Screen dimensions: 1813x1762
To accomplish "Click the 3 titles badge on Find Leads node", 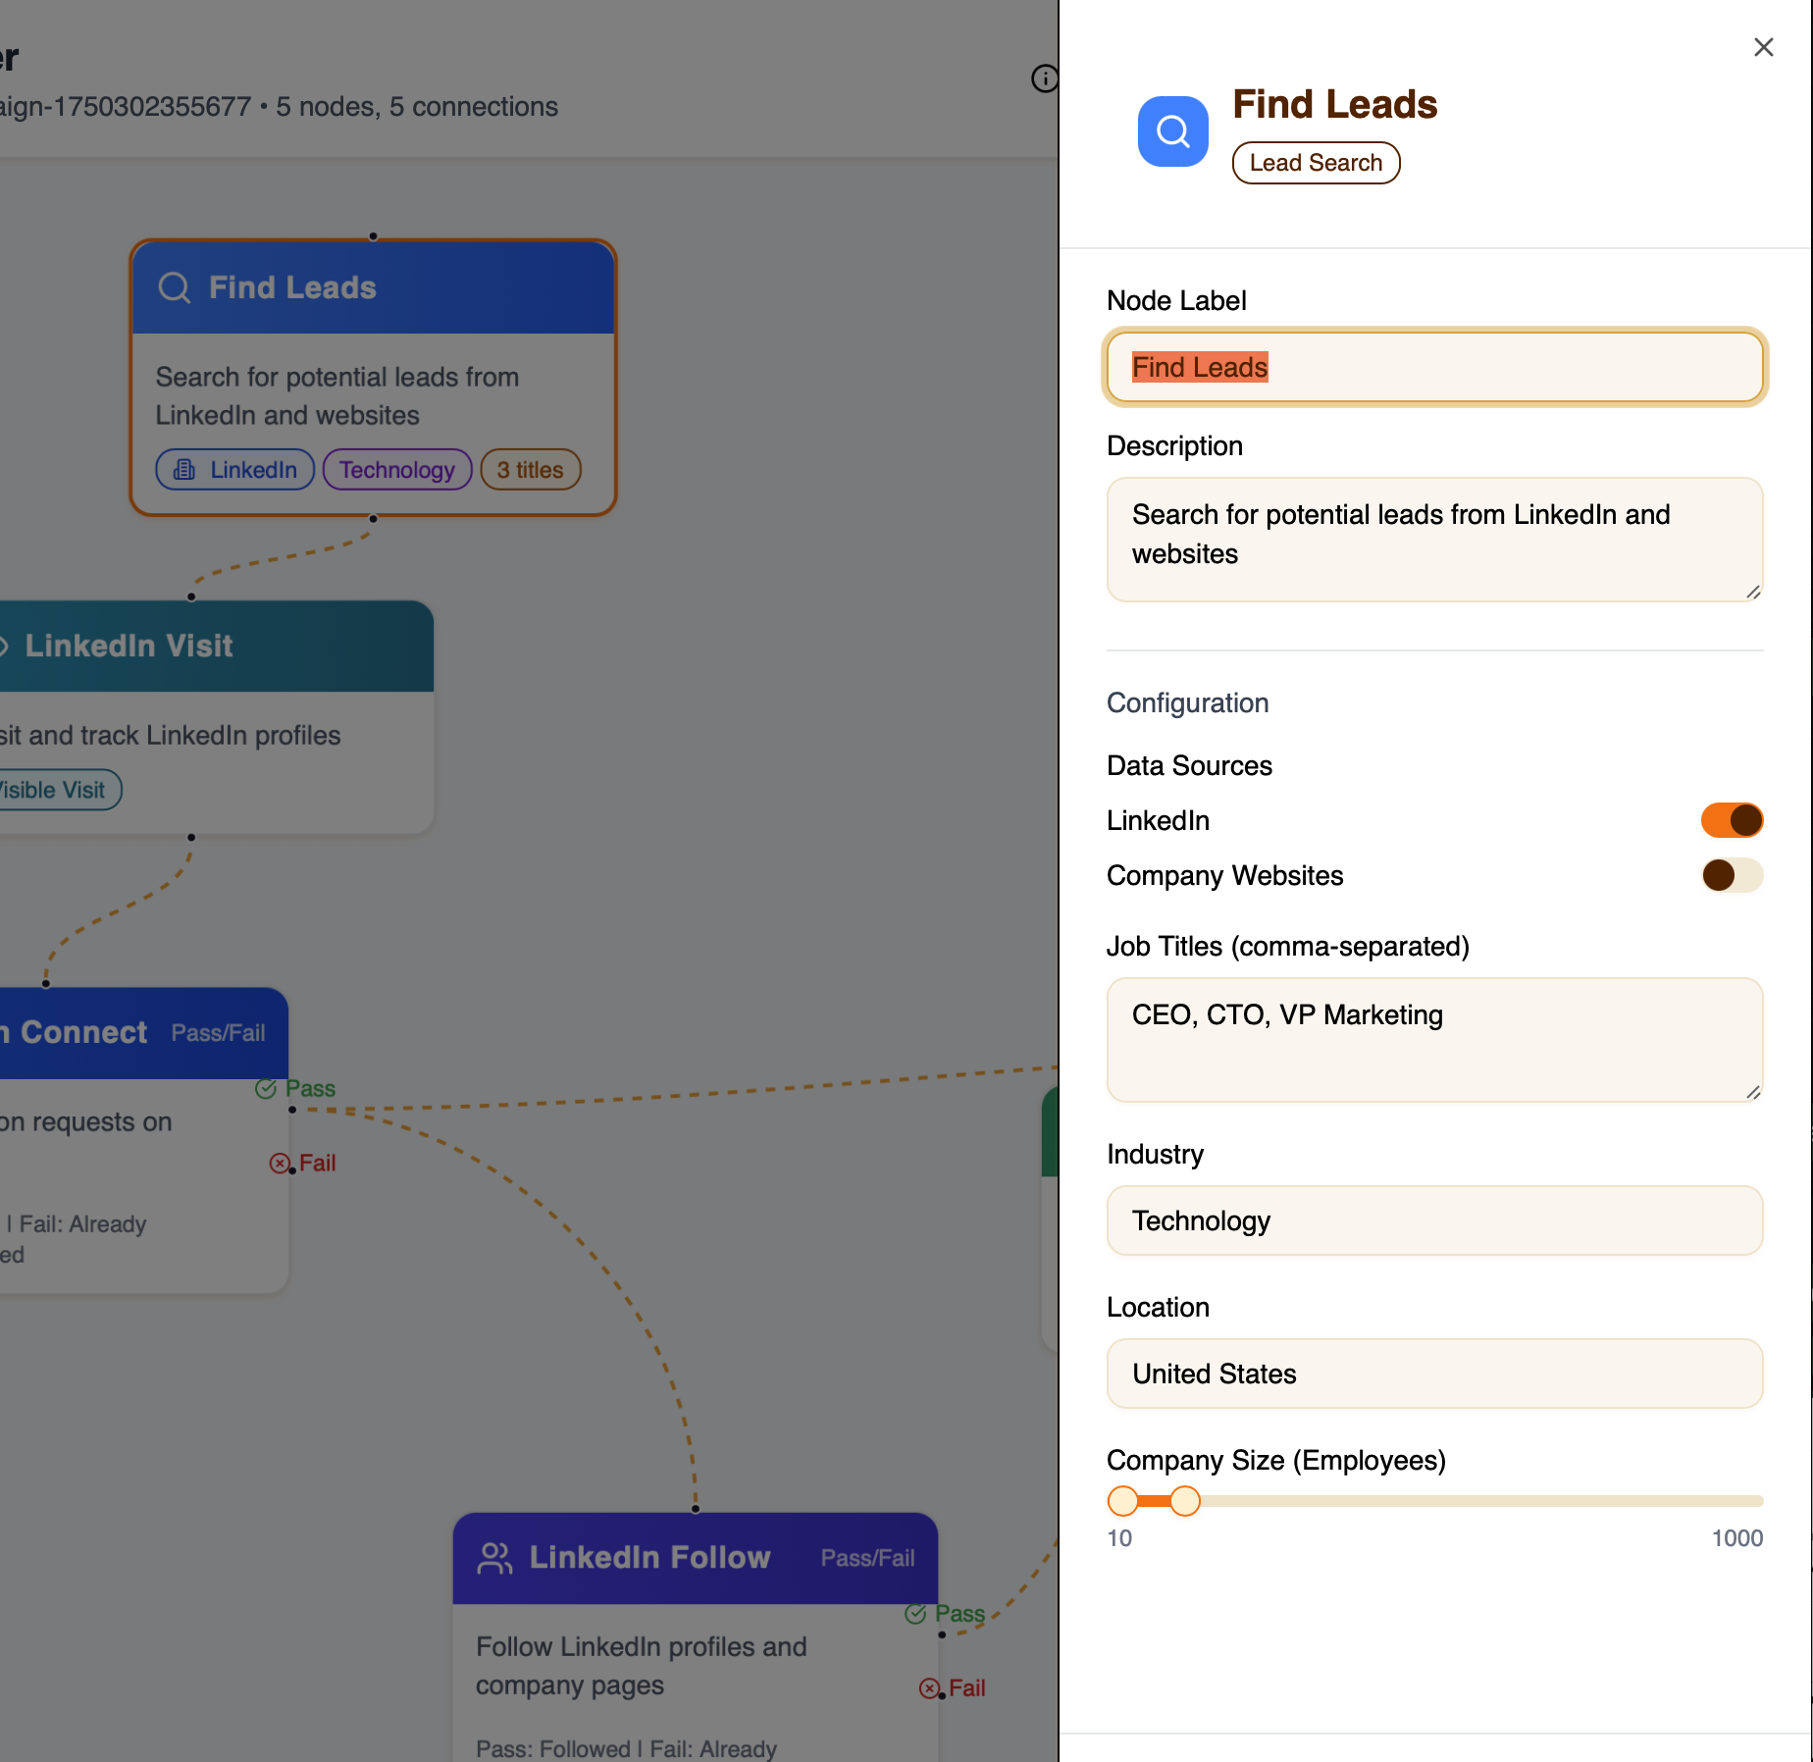I will tap(530, 469).
